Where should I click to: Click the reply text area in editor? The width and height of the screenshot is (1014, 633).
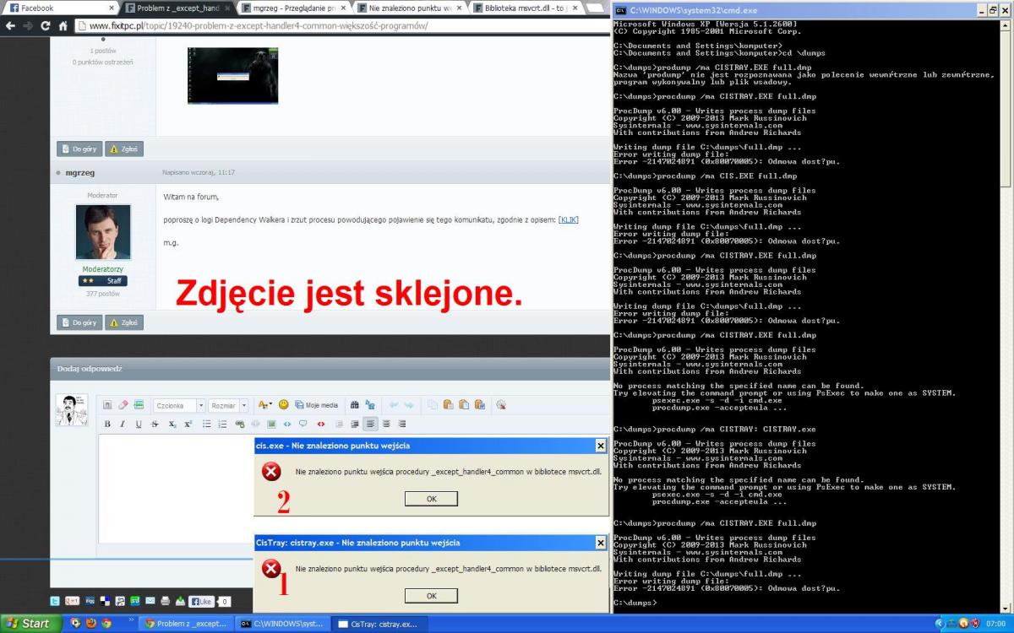pyautogui.click(x=176, y=488)
